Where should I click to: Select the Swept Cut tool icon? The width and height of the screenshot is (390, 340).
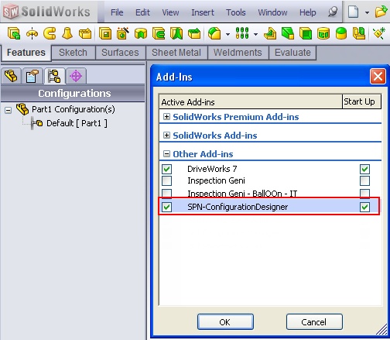159,33
